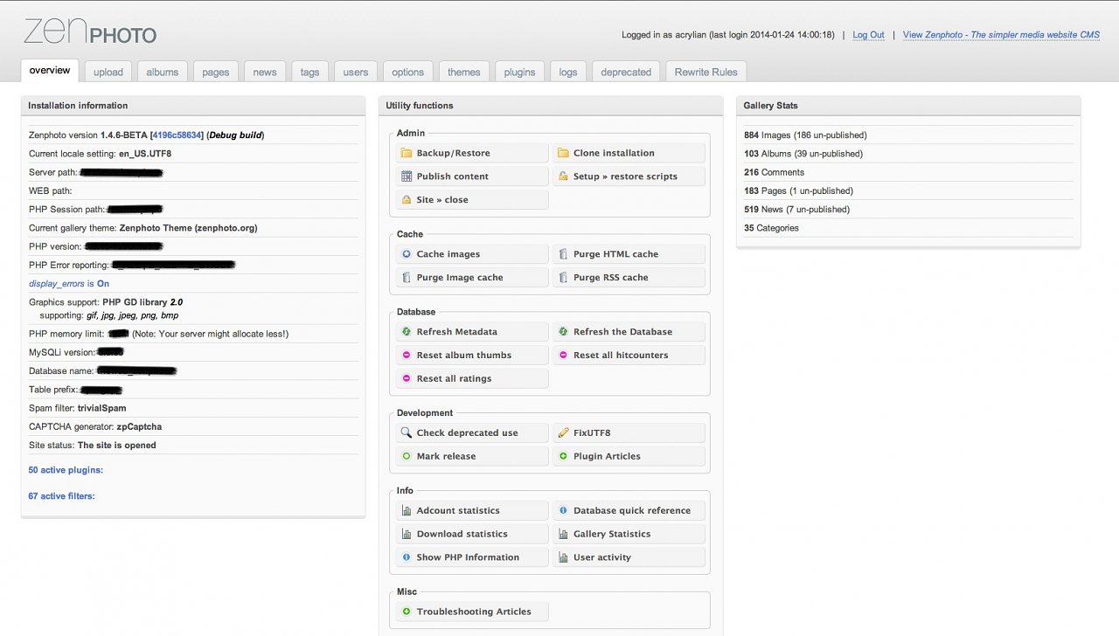The width and height of the screenshot is (1119, 636).
Task: Open the 50 active plugins list
Action: (x=65, y=469)
